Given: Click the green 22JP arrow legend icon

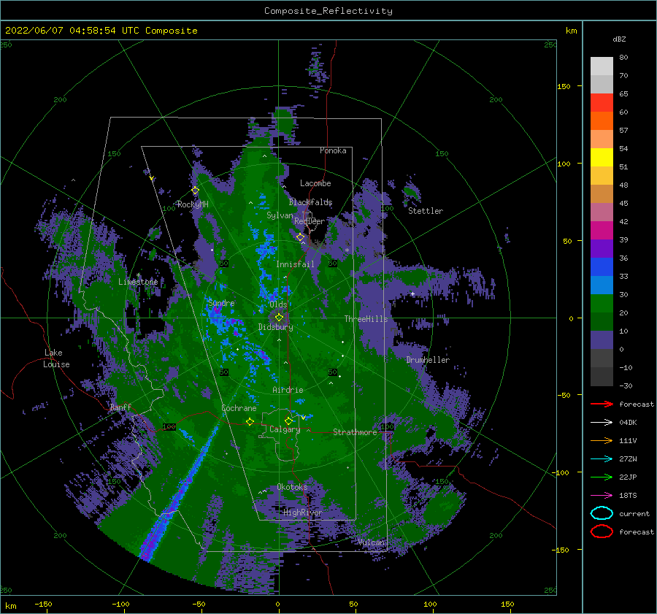Looking at the screenshot, I should tap(602, 477).
